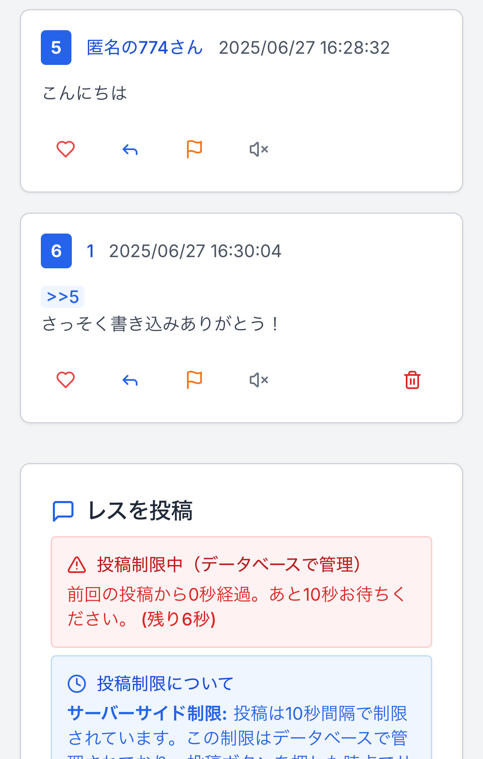
Task: Report post 5 with orange flag icon
Action: [x=194, y=149]
